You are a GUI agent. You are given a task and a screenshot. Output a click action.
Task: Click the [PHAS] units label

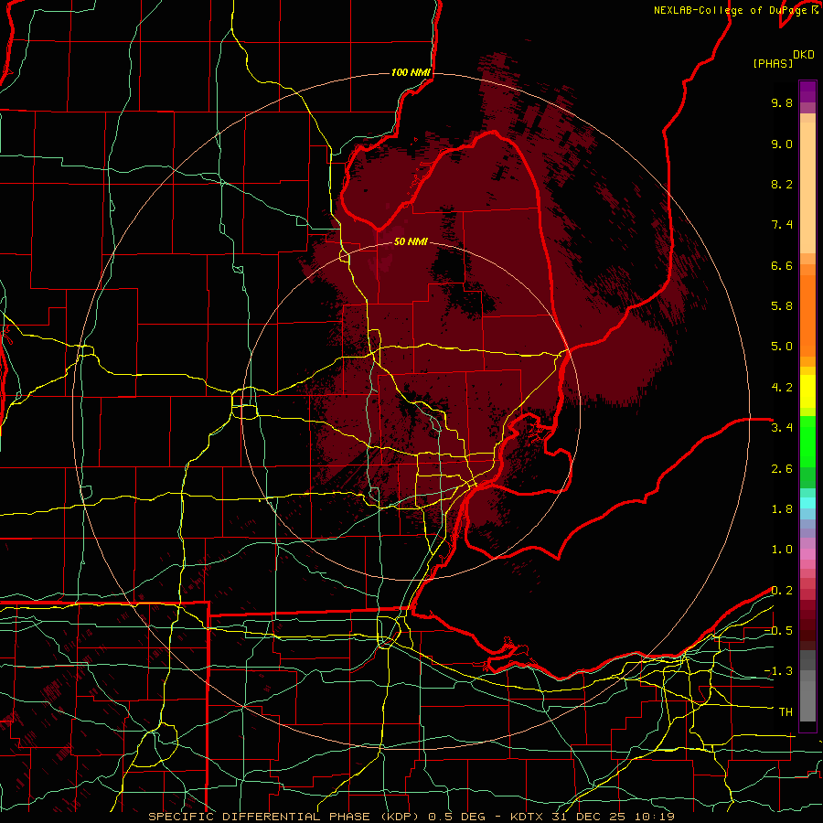[x=773, y=63]
